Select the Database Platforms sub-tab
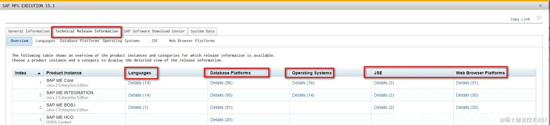Image resolution: width=550 pixels, height=125 pixels. tap(80, 41)
